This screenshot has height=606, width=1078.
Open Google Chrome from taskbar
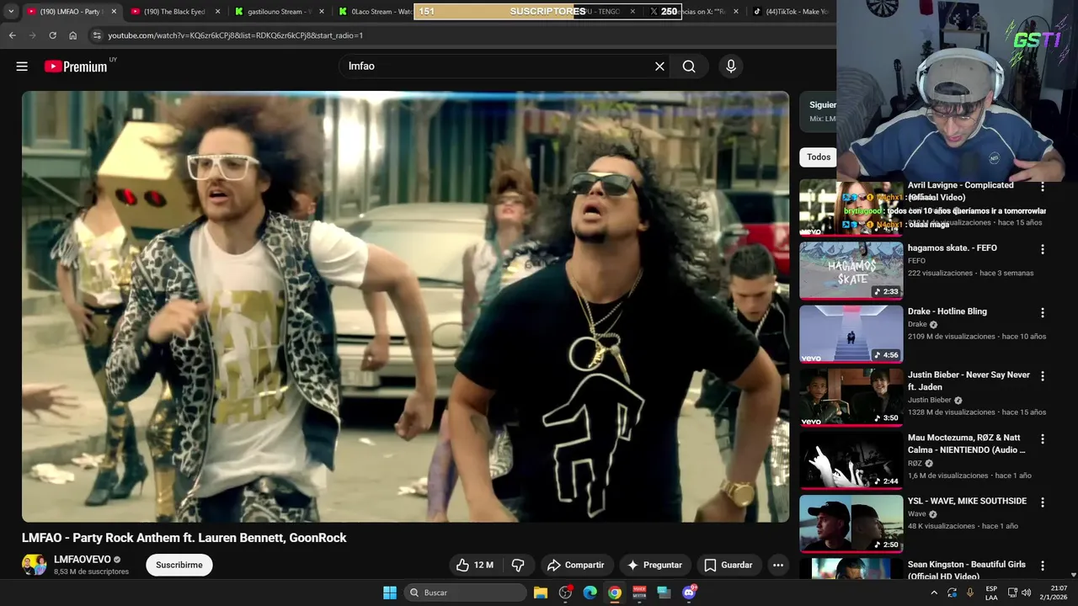click(x=615, y=593)
